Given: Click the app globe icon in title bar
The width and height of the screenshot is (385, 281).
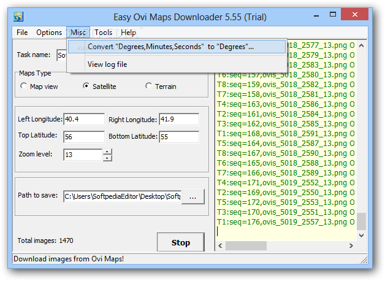Looking at the screenshot, I should coord(18,17).
